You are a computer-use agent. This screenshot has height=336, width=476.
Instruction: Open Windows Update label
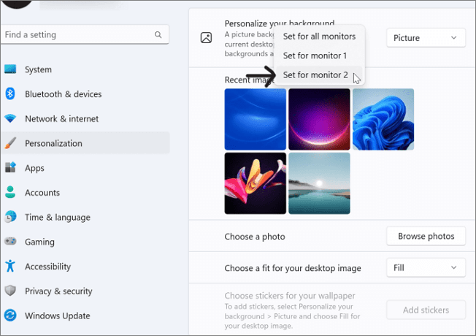58,316
